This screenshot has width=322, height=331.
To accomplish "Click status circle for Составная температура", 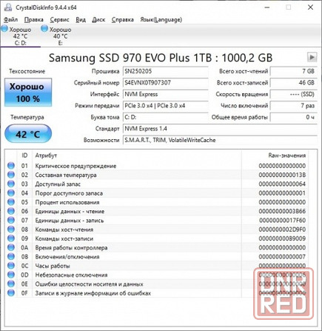I will coord(11,175).
